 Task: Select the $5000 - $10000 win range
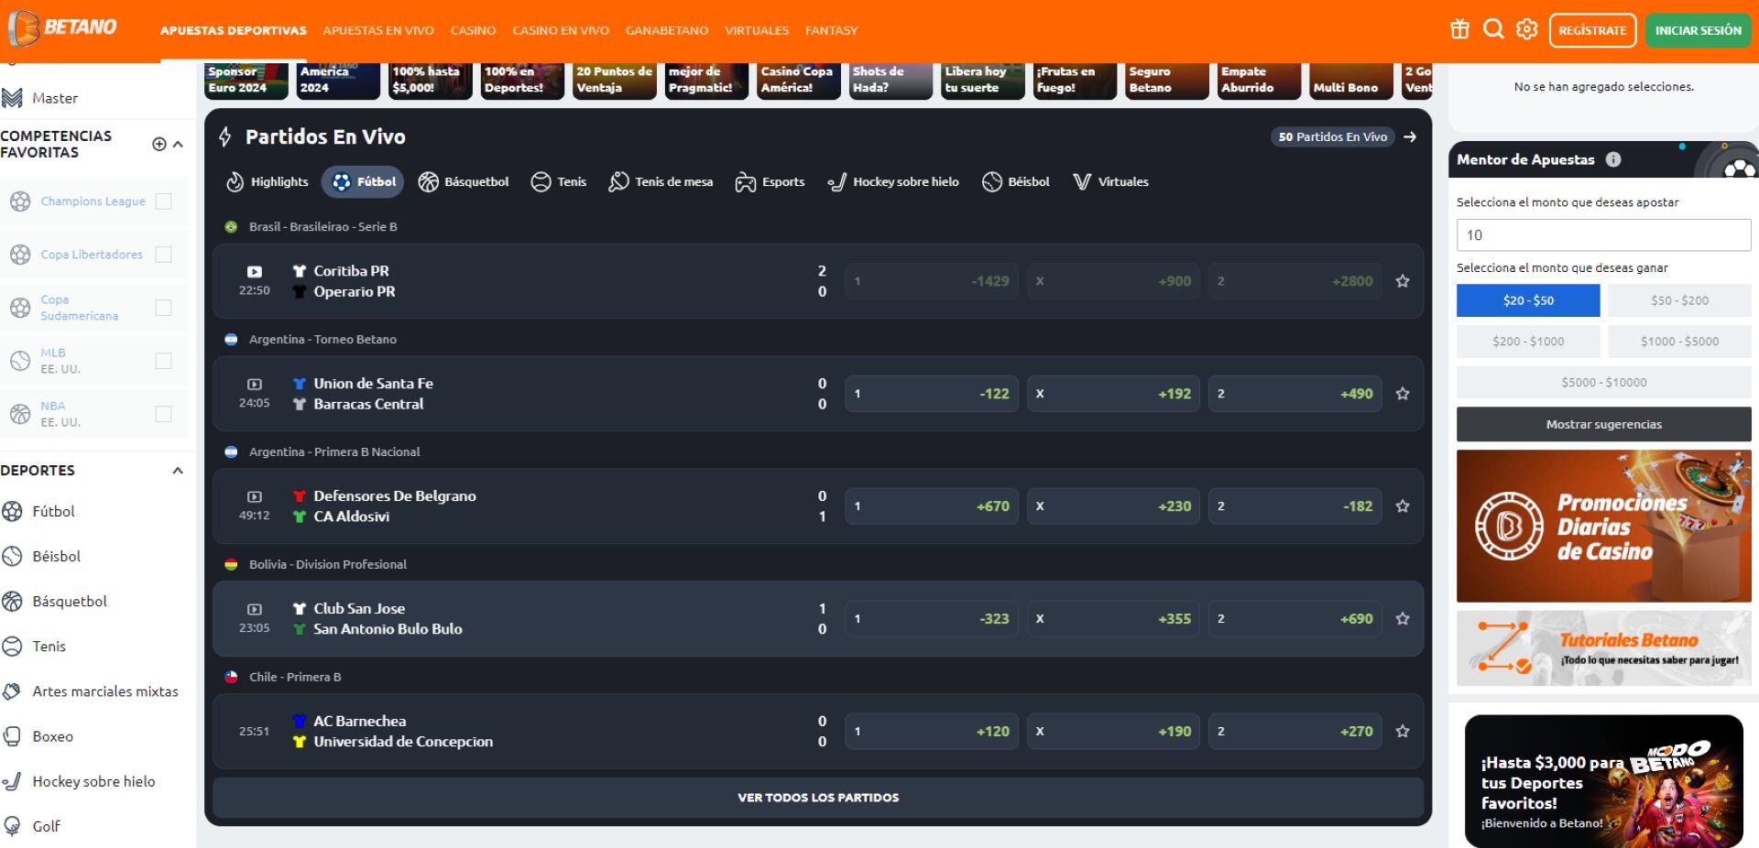[x=1604, y=383]
